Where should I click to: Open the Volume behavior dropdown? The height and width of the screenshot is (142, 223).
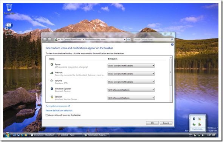(x=131, y=82)
